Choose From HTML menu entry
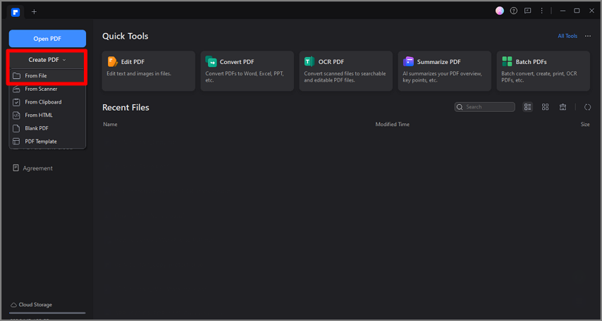 tap(47, 115)
